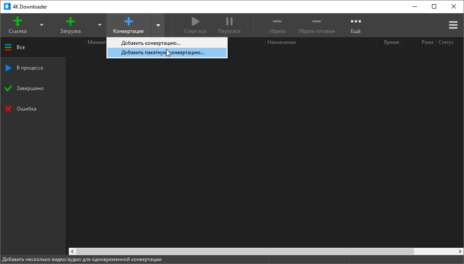Click the Убрать minus icon
The height and width of the screenshot is (264, 464).
pos(277,22)
